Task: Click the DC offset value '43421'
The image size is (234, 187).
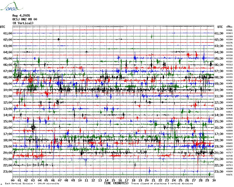Action: [x=229, y=30]
